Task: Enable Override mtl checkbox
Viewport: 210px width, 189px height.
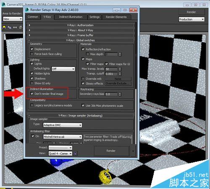Action: click(83, 79)
